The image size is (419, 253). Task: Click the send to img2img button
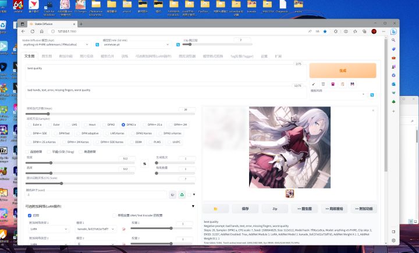(304, 209)
